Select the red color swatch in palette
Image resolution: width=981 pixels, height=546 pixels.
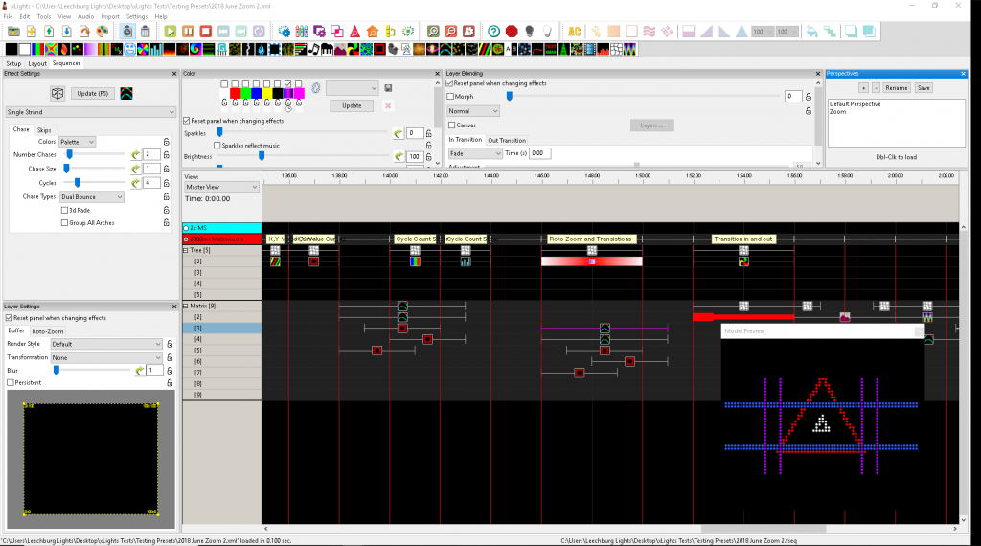[235, 93]
